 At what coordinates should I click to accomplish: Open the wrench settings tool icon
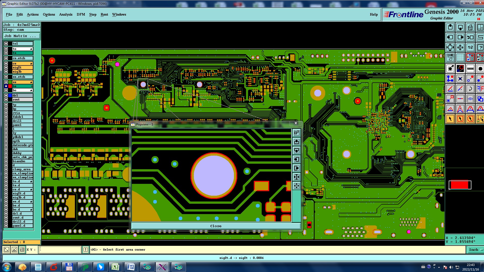[450, 57]
